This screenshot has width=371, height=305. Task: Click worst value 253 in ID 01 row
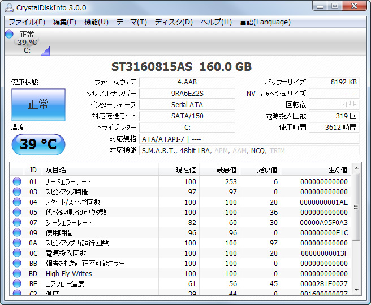click(x=231, y=181)
